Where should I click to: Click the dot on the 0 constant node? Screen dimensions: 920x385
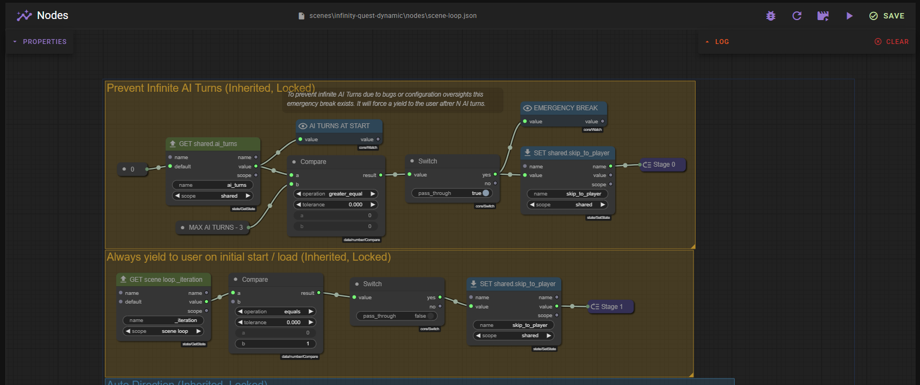(124, 169)
